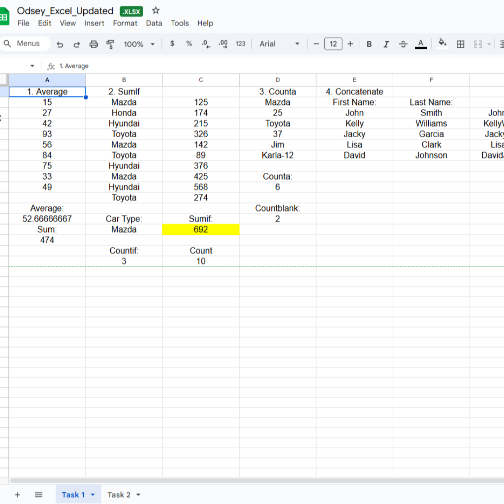This screenshot has width=504, height=504.
Task: Switch to the Task 2 sheet tab
Action: pos(119,495)
